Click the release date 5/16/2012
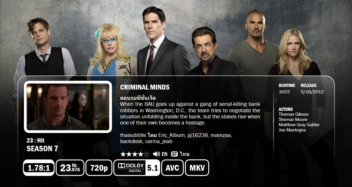Screen dimensions: 352x187 click(x=312, y=92)
